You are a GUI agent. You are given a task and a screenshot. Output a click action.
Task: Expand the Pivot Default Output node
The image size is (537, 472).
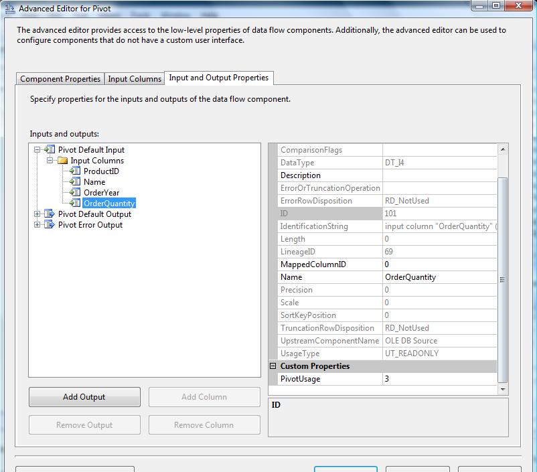(x=37, y=214)
